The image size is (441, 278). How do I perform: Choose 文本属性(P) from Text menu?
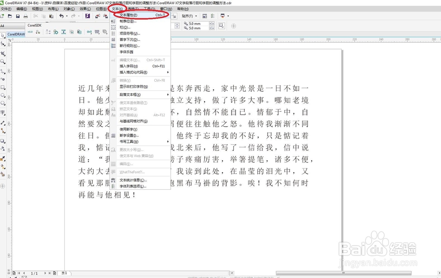(141, 15)
